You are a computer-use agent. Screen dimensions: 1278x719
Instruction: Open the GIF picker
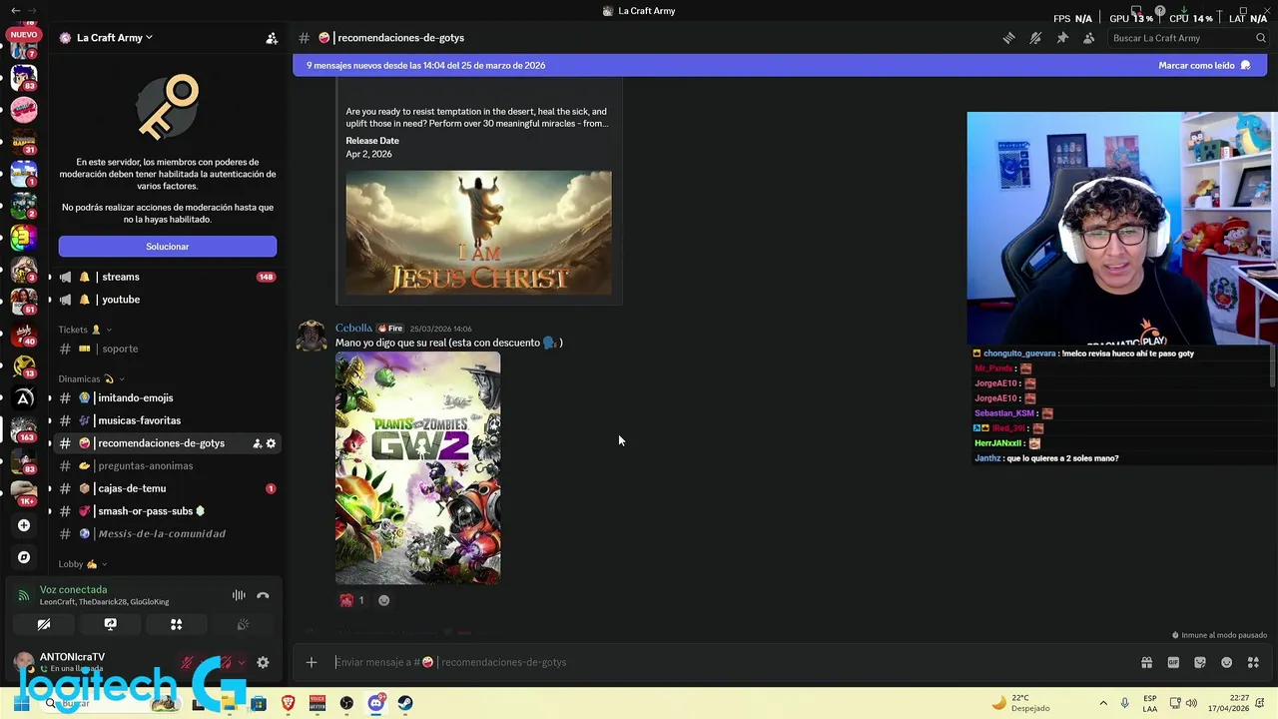(x=1173, y=662)
